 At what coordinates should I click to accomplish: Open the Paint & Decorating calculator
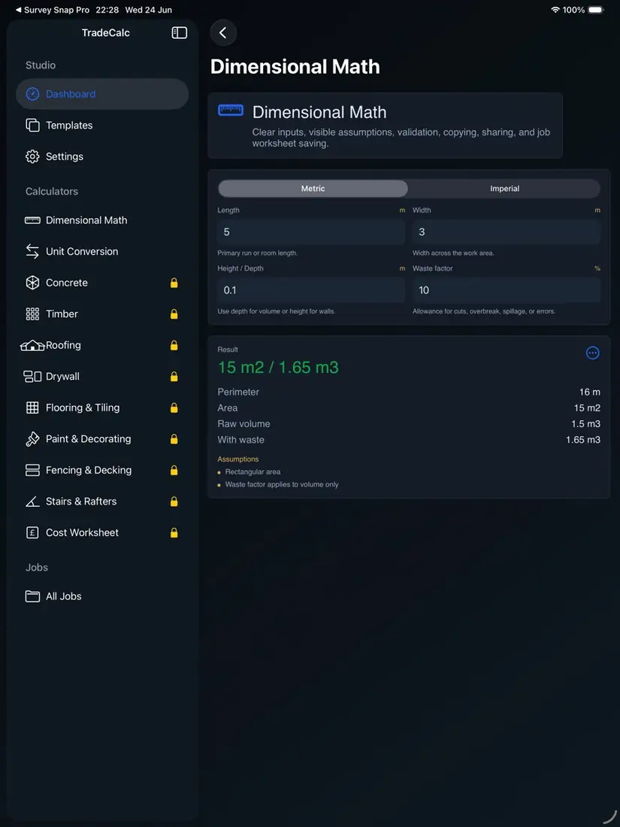pos(102,439)
